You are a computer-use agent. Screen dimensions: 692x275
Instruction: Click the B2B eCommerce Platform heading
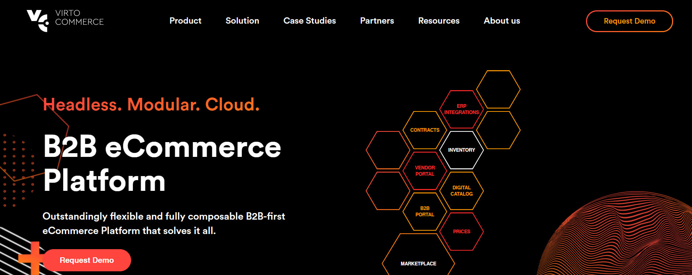coord(162,163)
